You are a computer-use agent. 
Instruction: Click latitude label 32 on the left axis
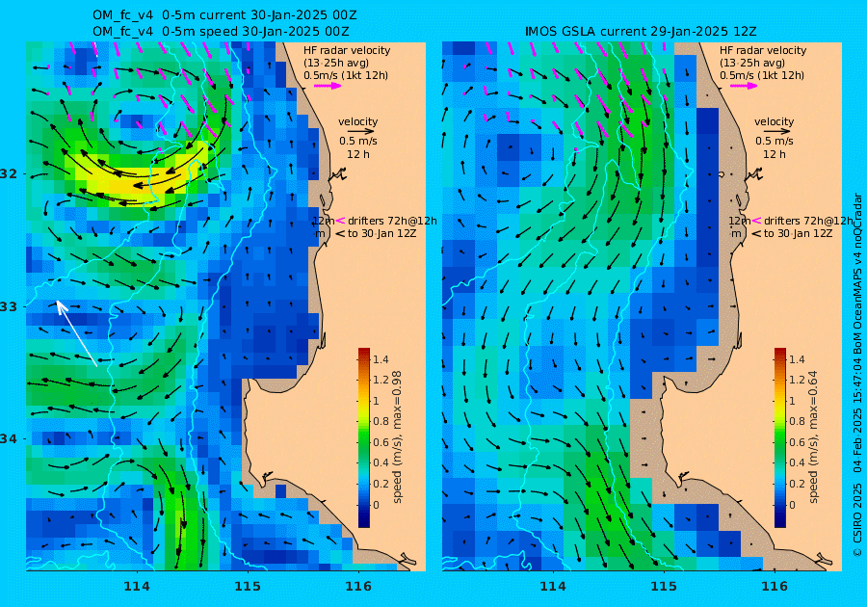coord(9,173)
